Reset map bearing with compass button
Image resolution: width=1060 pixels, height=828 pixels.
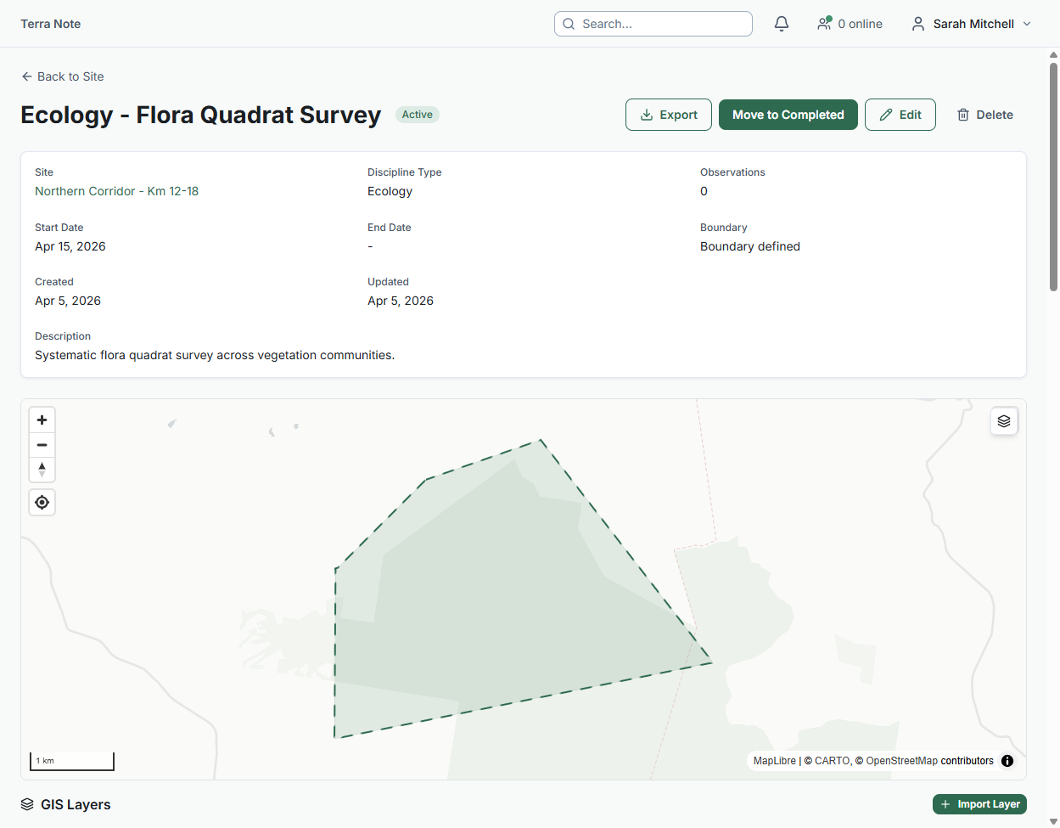point(42,470)
